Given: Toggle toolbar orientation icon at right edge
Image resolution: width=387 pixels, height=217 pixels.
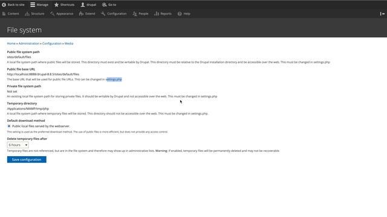Looking at the screenshot, I should pos(382,14).
